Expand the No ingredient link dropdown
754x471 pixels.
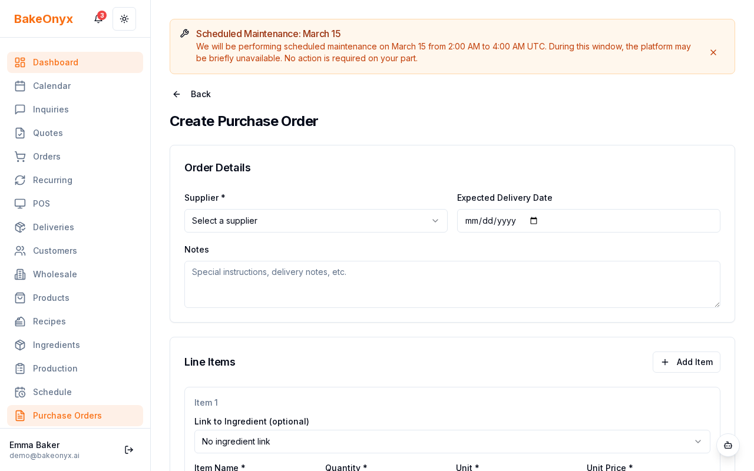pyautogui.click(x=452, y=442)
